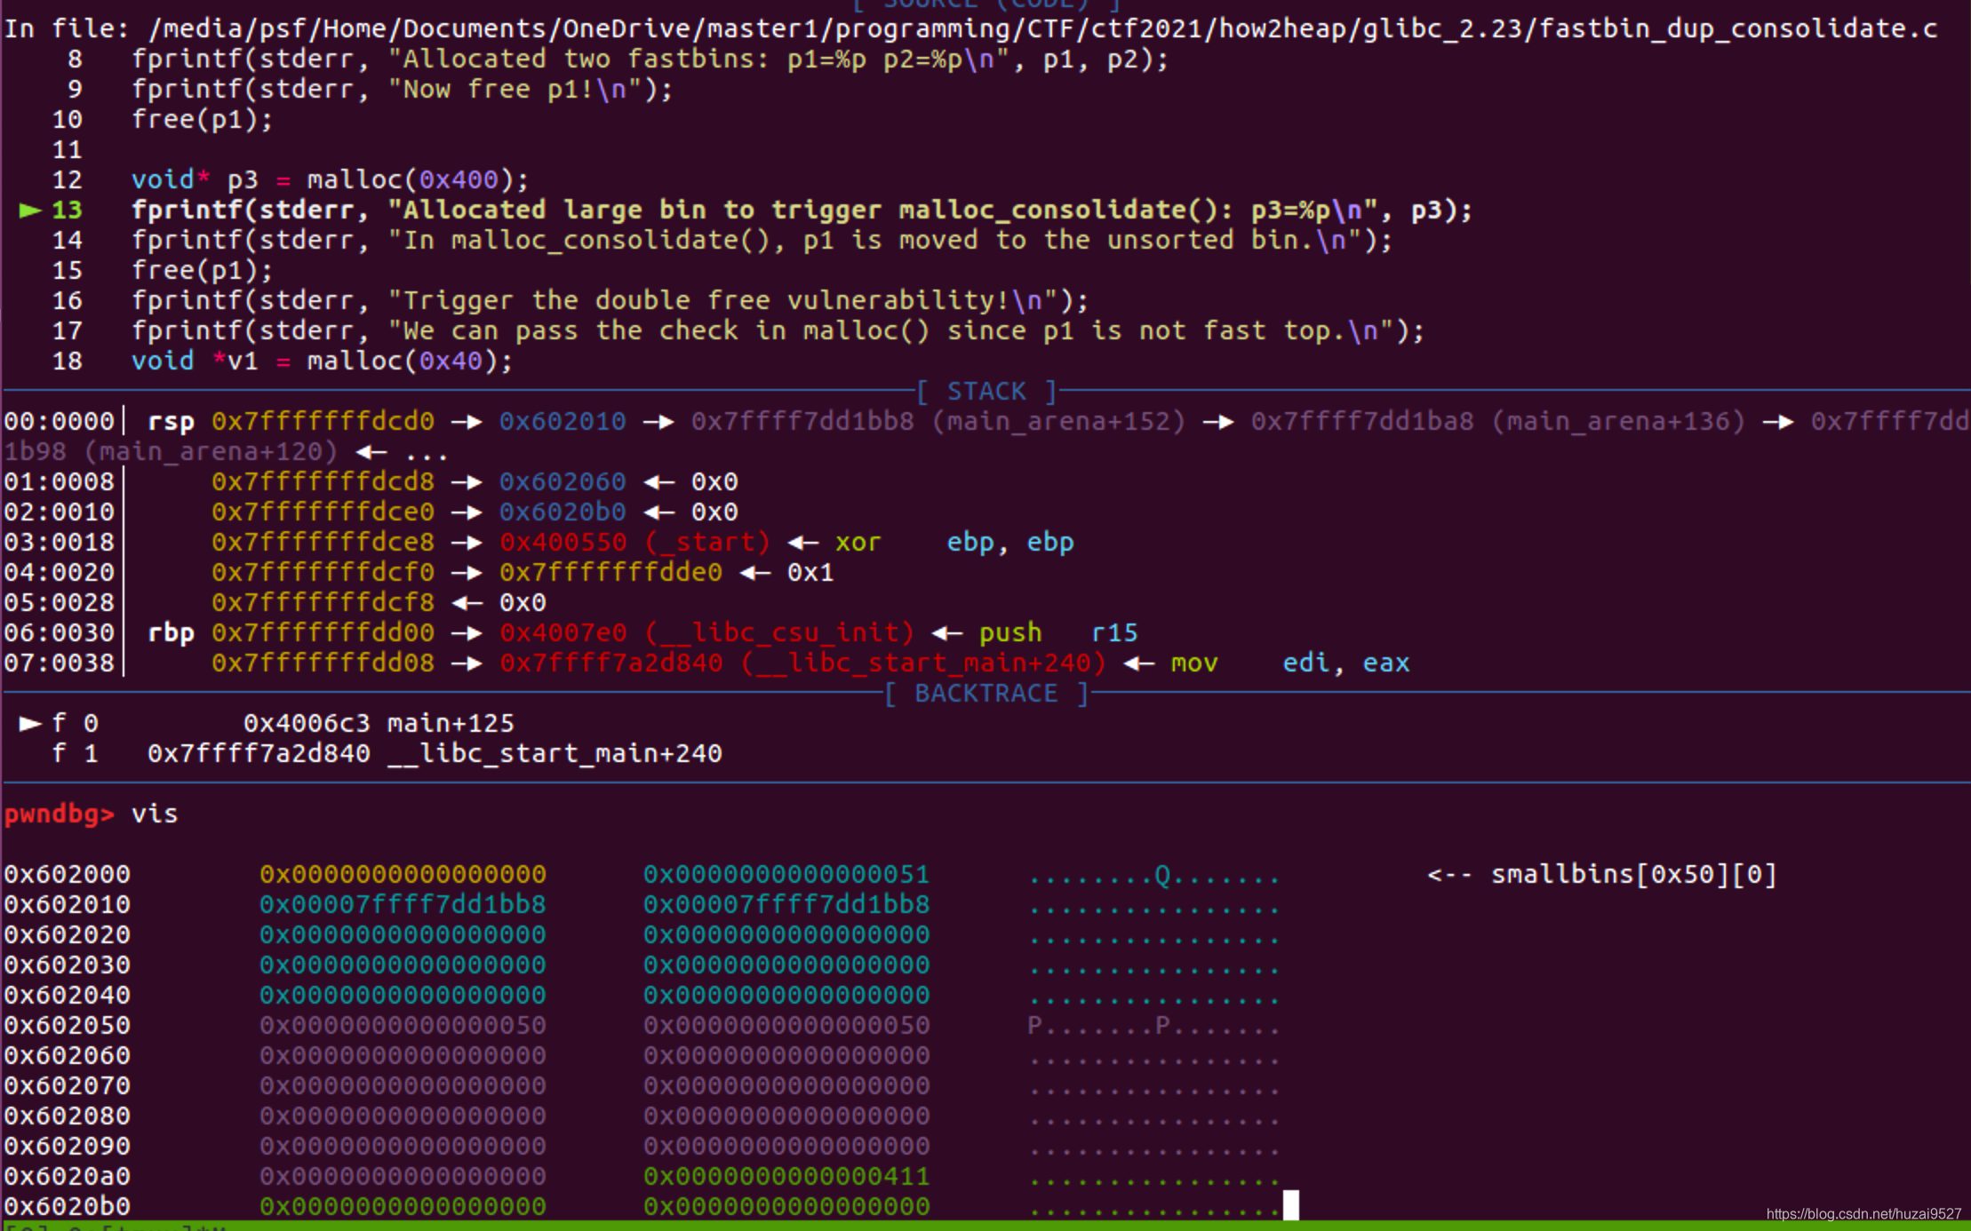
Task: Click the pwndbg> prompt
Action: [59, 814]
